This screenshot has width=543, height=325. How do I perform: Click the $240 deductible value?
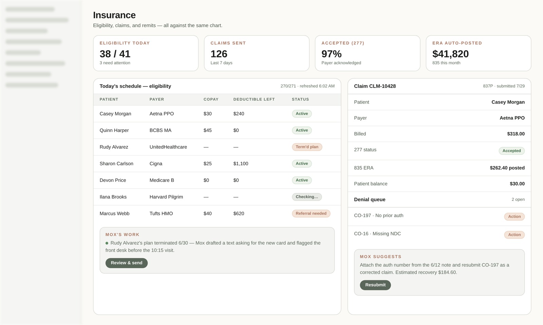(x=239, y=114)
